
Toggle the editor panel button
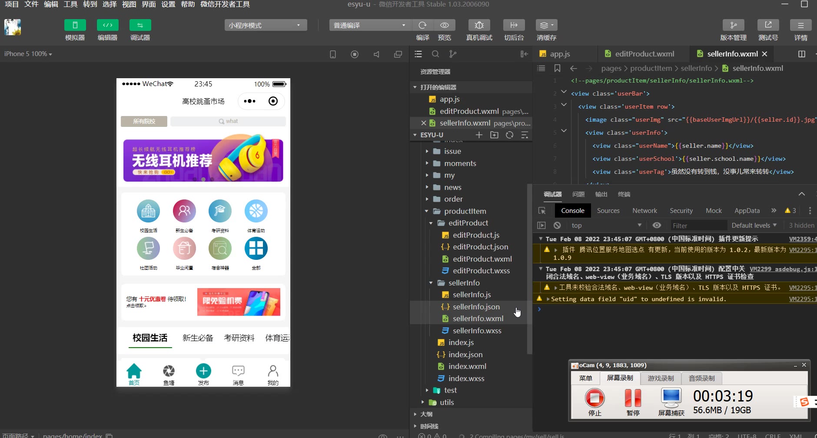click(107, 25)
